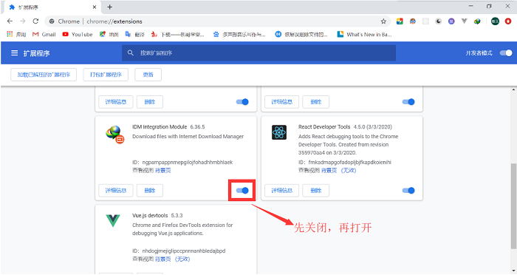Screen dimensions: 517x275
Task: Open details on upper-left partial card
Action: click(116, 102)
